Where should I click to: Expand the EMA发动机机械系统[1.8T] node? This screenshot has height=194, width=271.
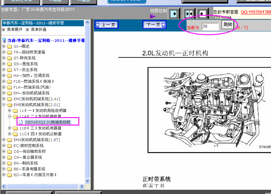(x=4, y=140)
